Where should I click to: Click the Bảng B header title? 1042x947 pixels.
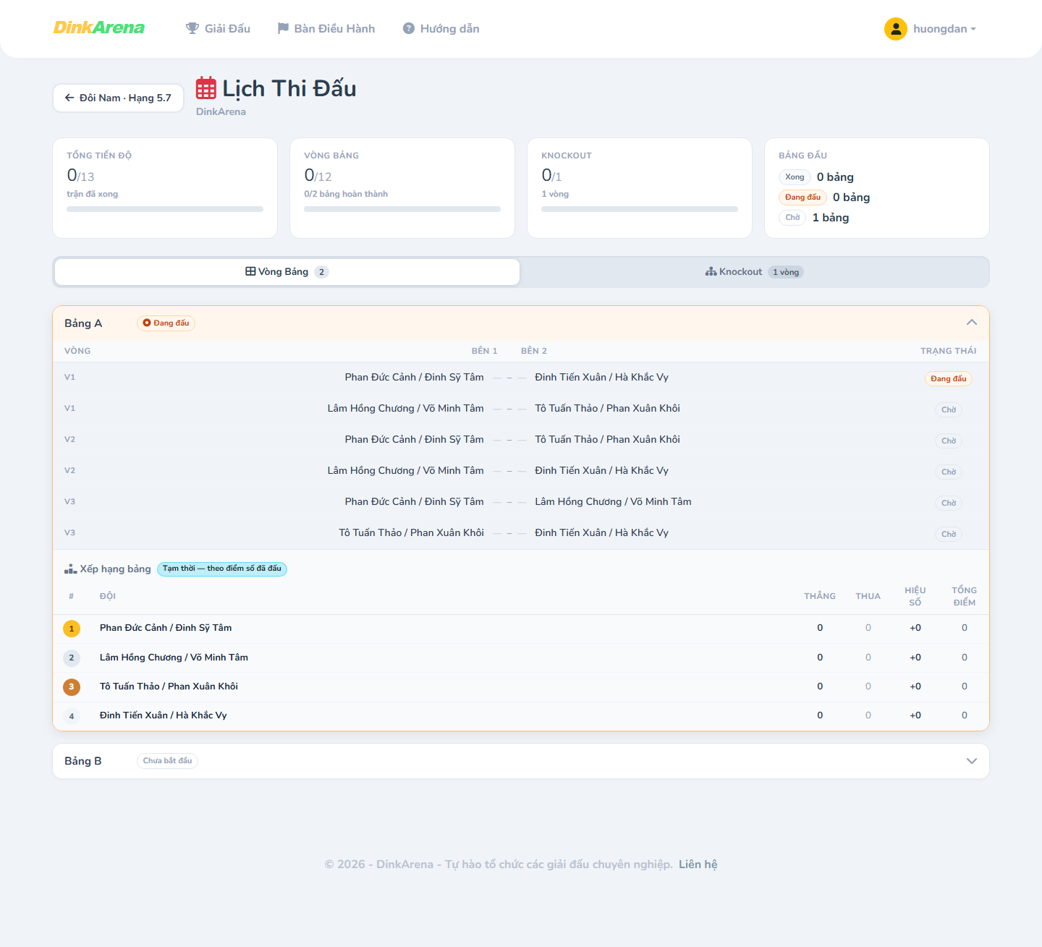(83, 761)
